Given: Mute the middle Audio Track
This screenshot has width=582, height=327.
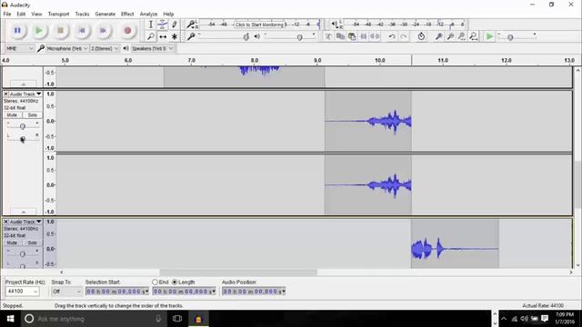Looking at the screenshot, I should [x=12, y=115].
